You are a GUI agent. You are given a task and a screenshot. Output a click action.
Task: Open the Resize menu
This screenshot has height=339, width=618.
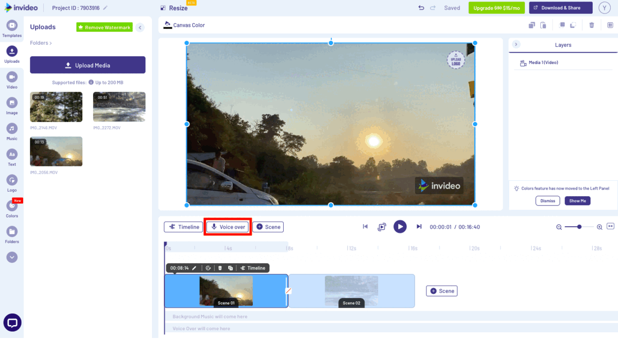point(174,8)
